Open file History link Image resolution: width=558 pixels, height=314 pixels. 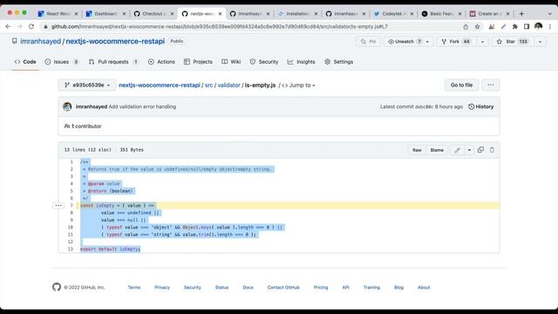[480, 106]
